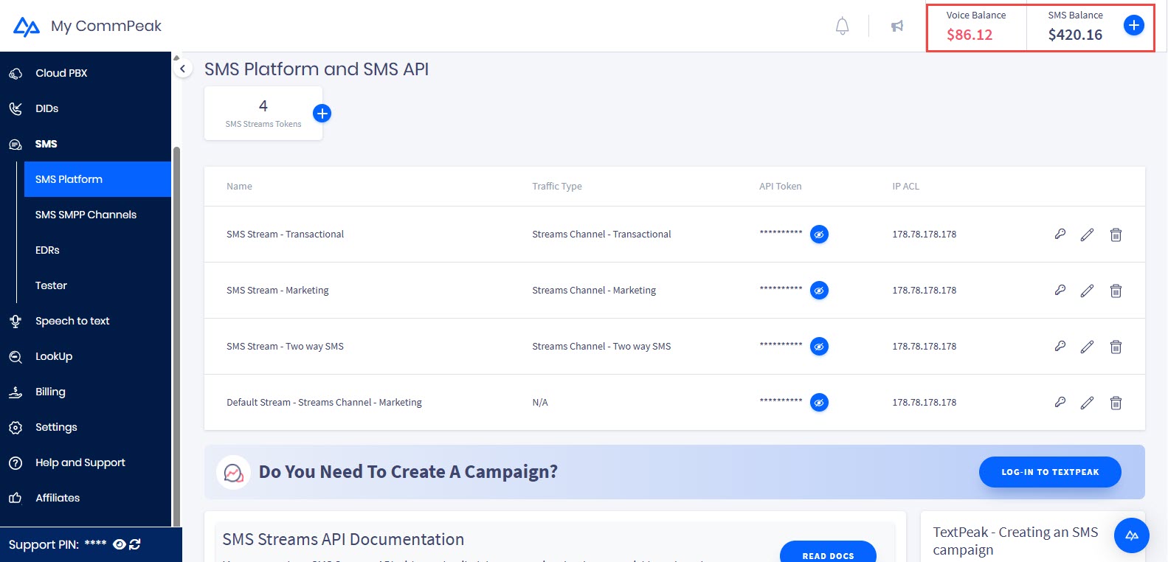Open the DIDs sidebar section
Viewport: 1168px width, 562px height.
pyautogui.click(x=46, y=108)
